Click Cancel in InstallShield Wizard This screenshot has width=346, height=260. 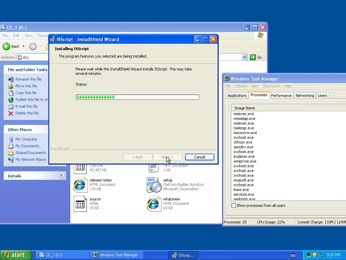[x=199, y=157]
